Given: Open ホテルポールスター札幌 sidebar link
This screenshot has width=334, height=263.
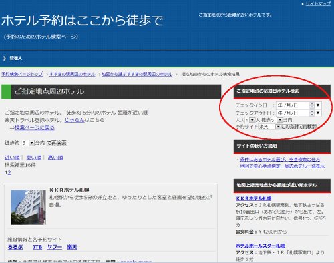Looking at the screenshot, I should [x=260, y=246].
